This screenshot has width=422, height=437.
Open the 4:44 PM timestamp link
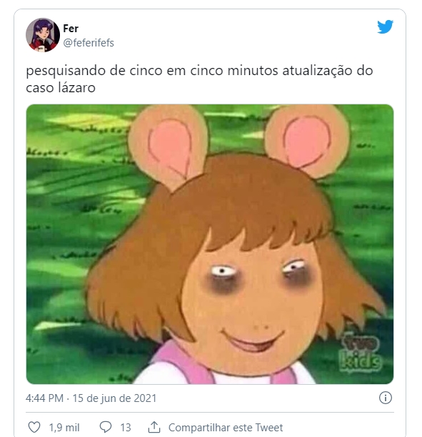tap(44, 398)
